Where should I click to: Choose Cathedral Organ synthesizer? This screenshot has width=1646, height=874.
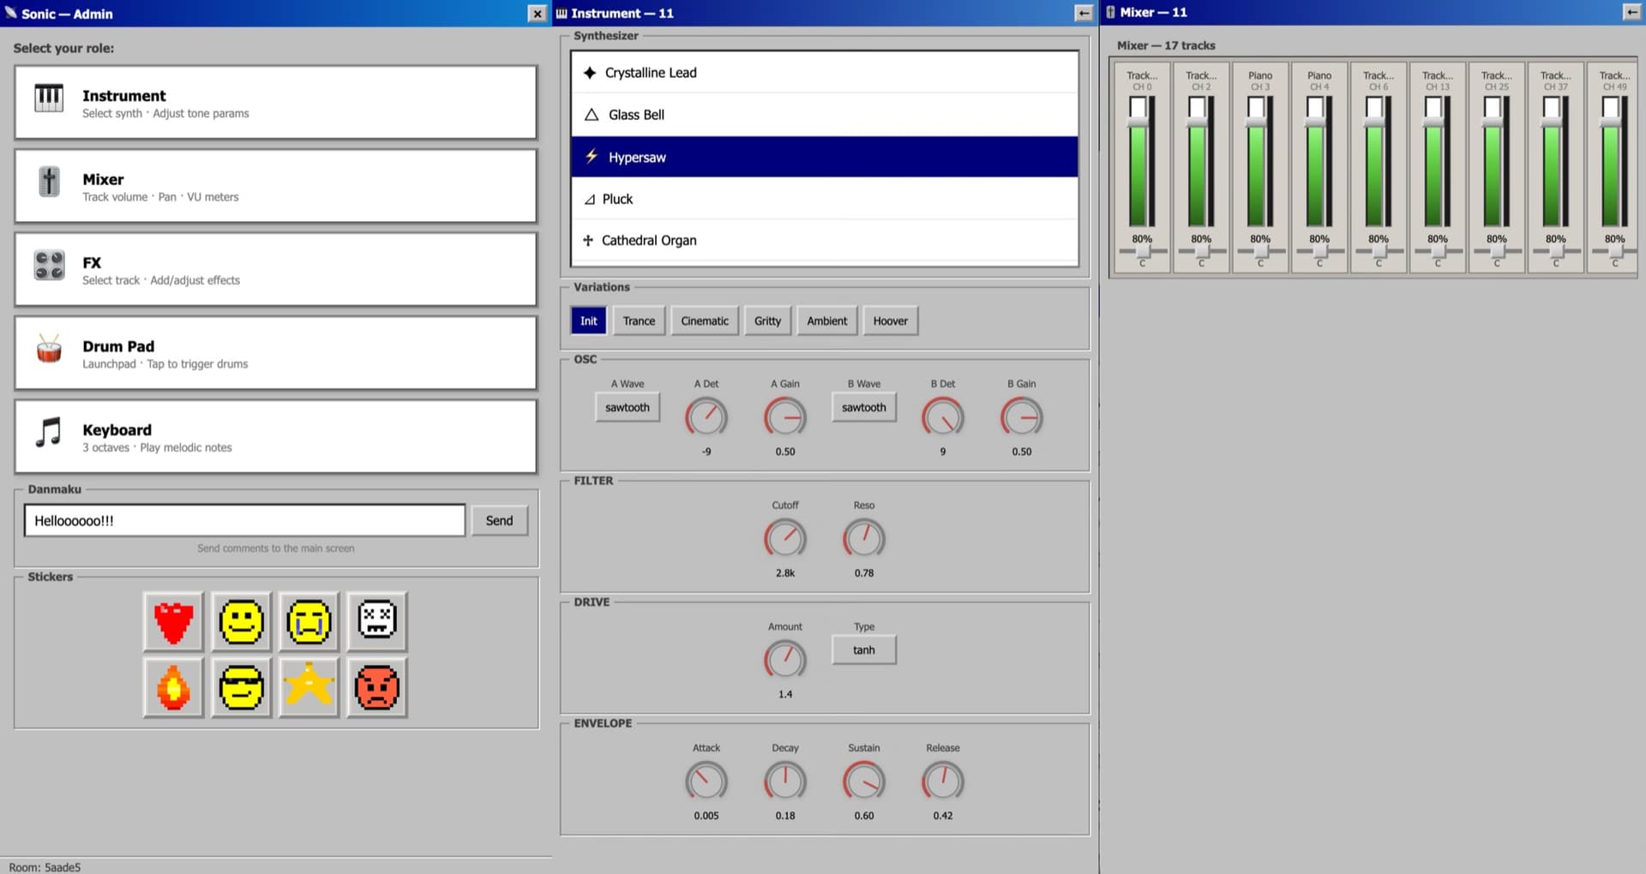tap(823, 241)
